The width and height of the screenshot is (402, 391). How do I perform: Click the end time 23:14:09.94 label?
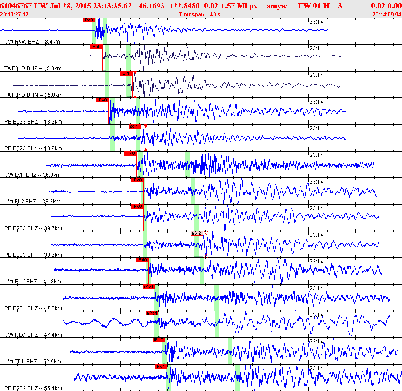(386, 15)
